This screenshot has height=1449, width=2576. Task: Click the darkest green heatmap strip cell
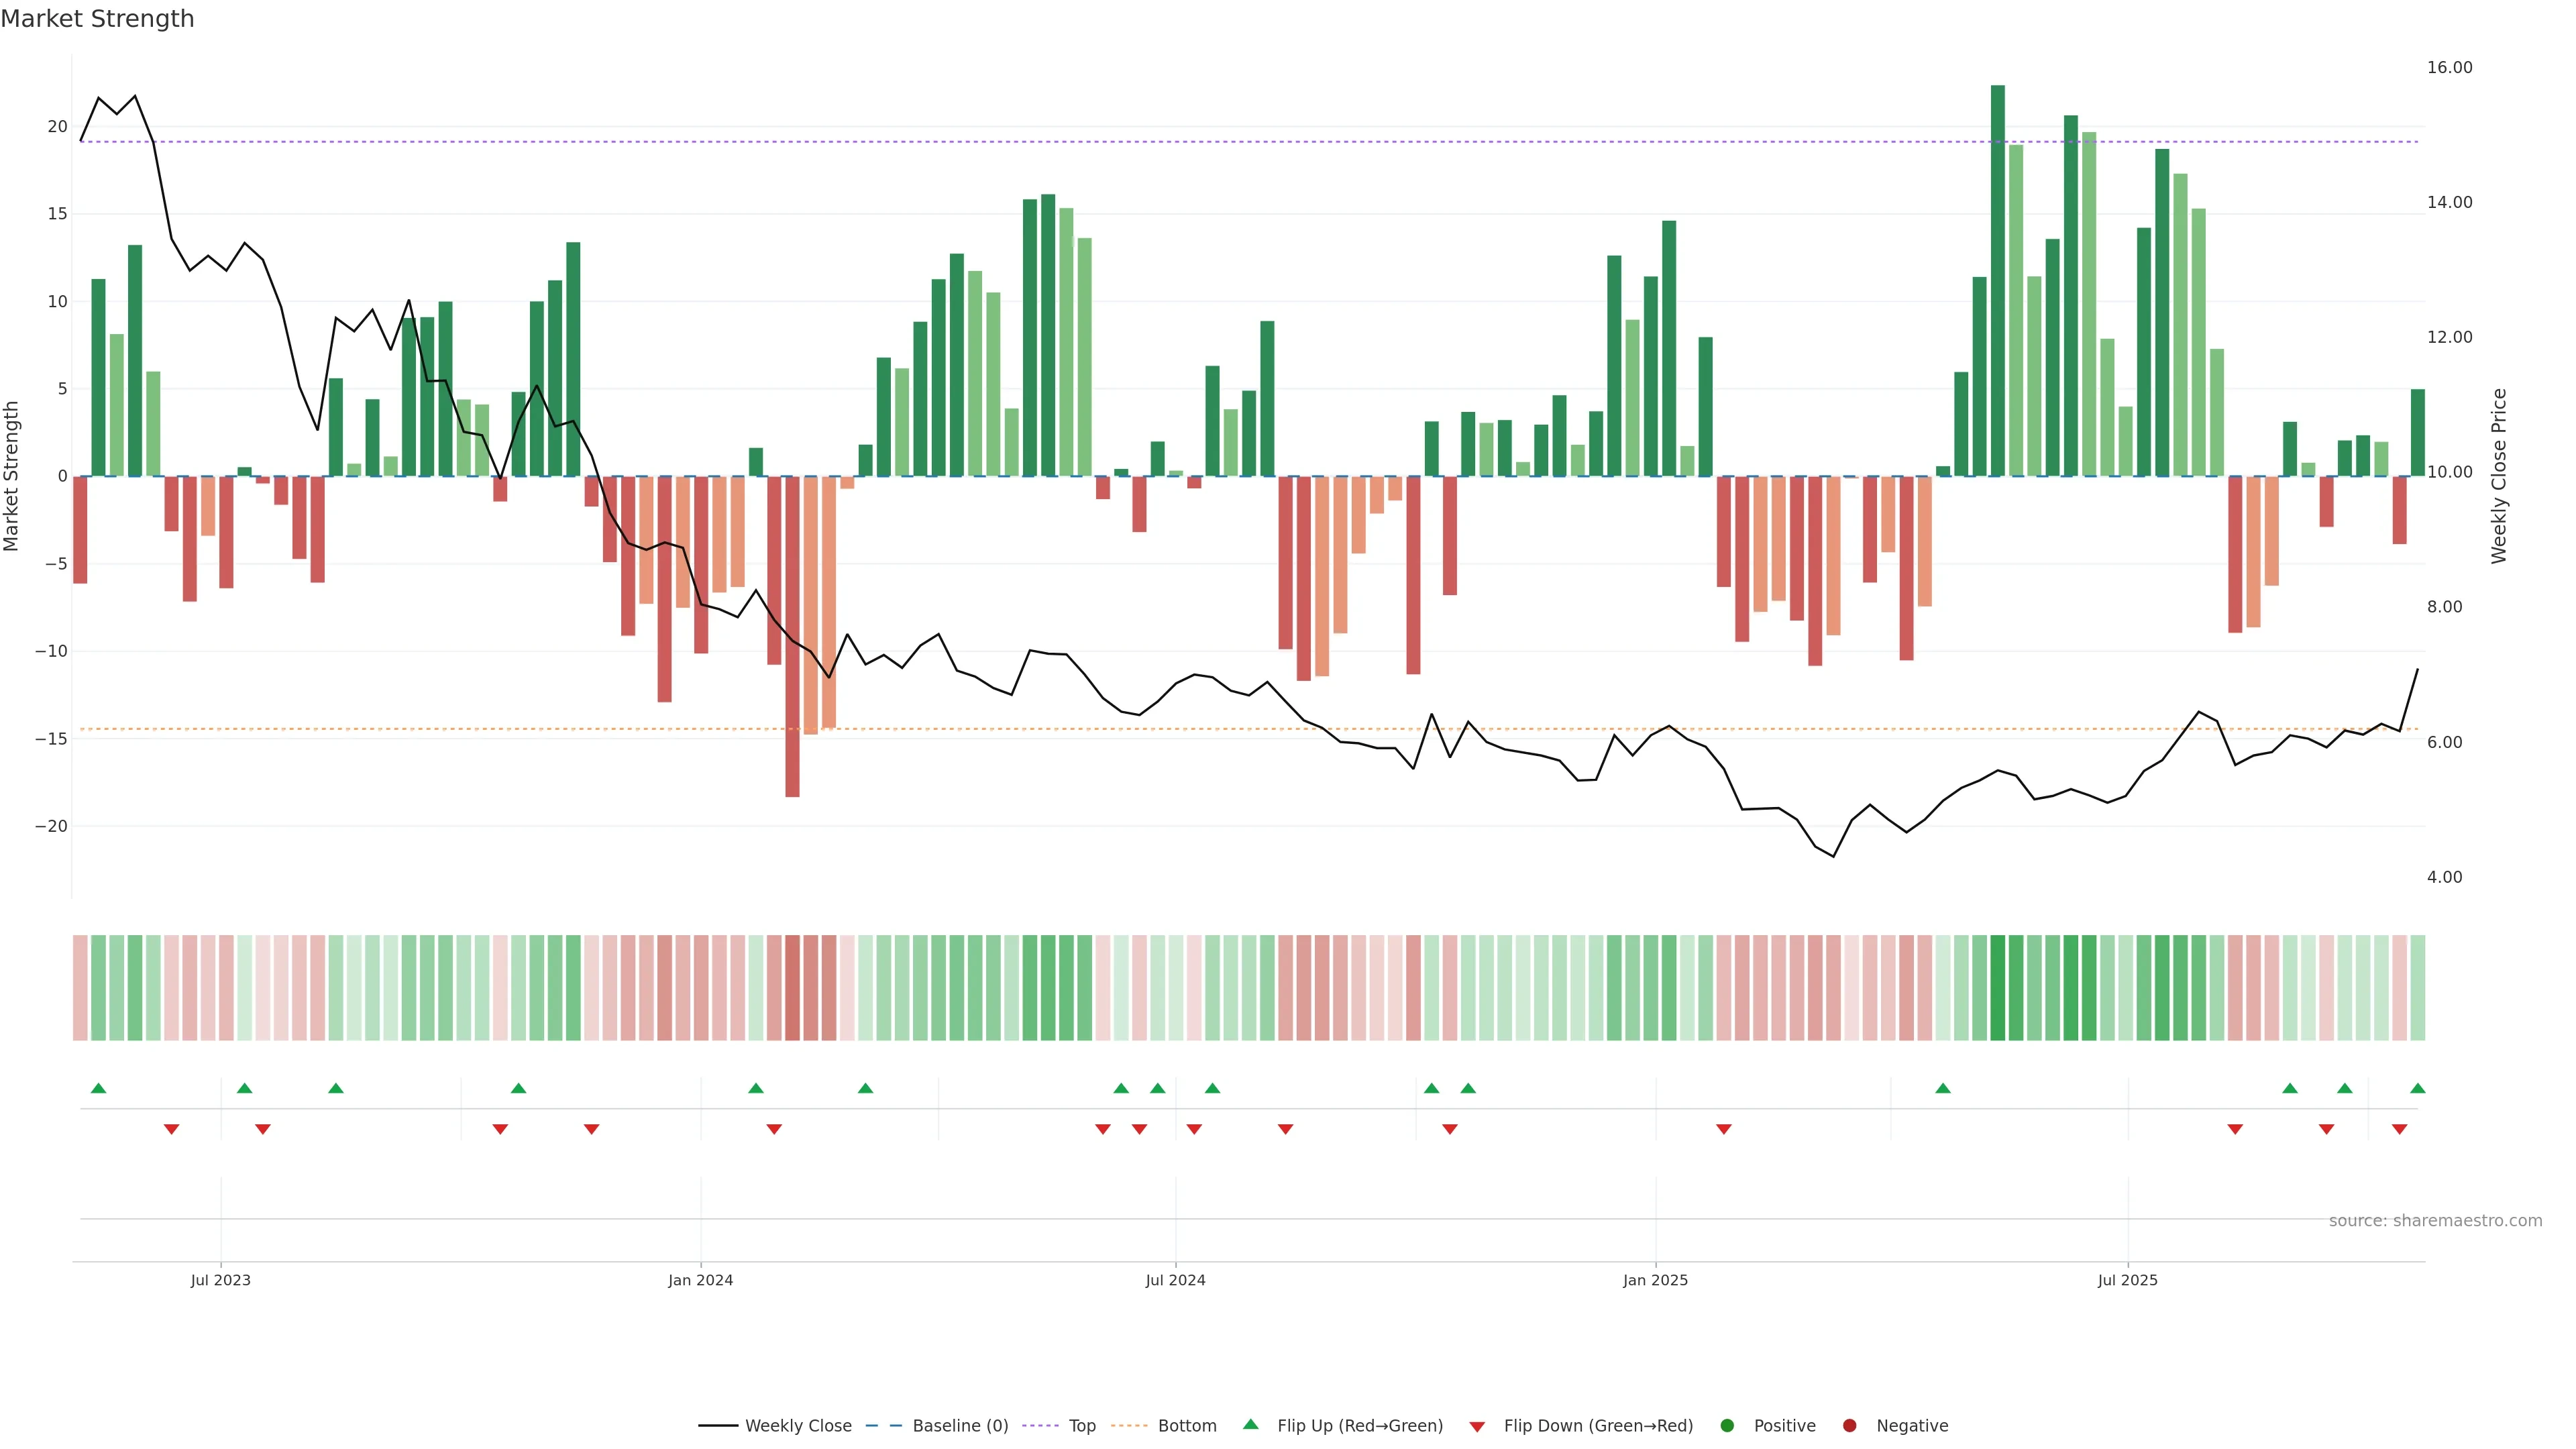pos(1997,988)
